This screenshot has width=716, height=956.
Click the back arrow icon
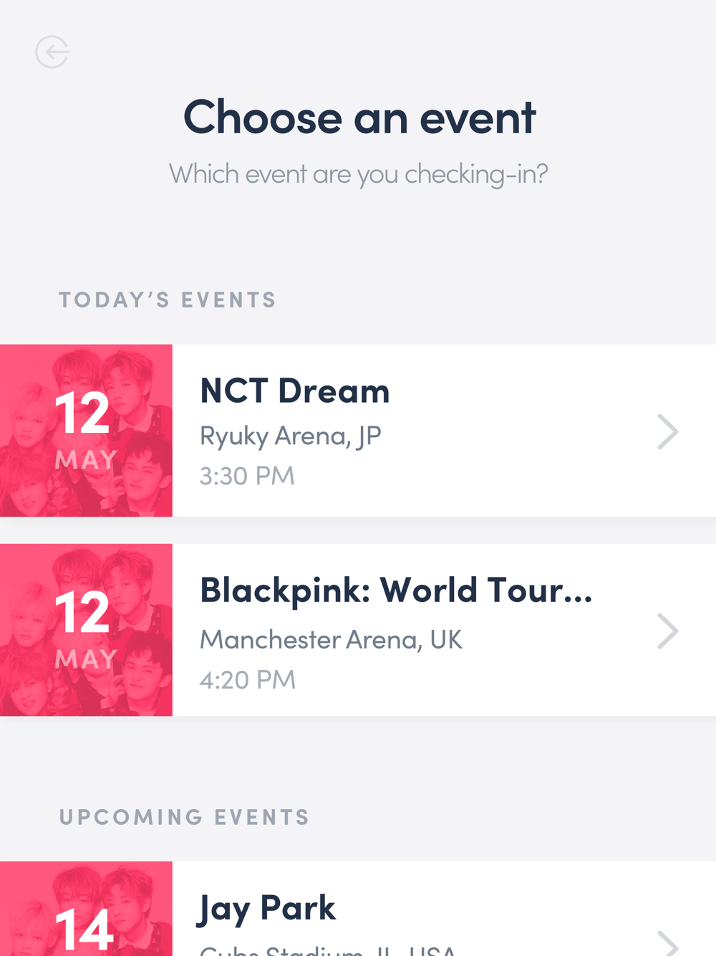[52, 52]
